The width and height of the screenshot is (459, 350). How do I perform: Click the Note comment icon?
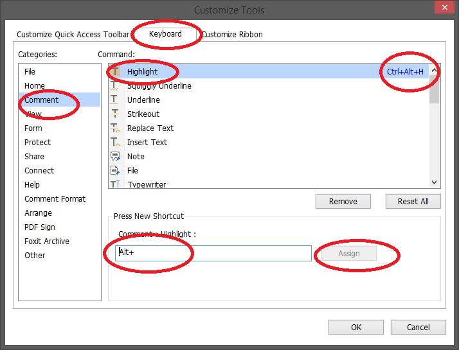coord(115,157)
